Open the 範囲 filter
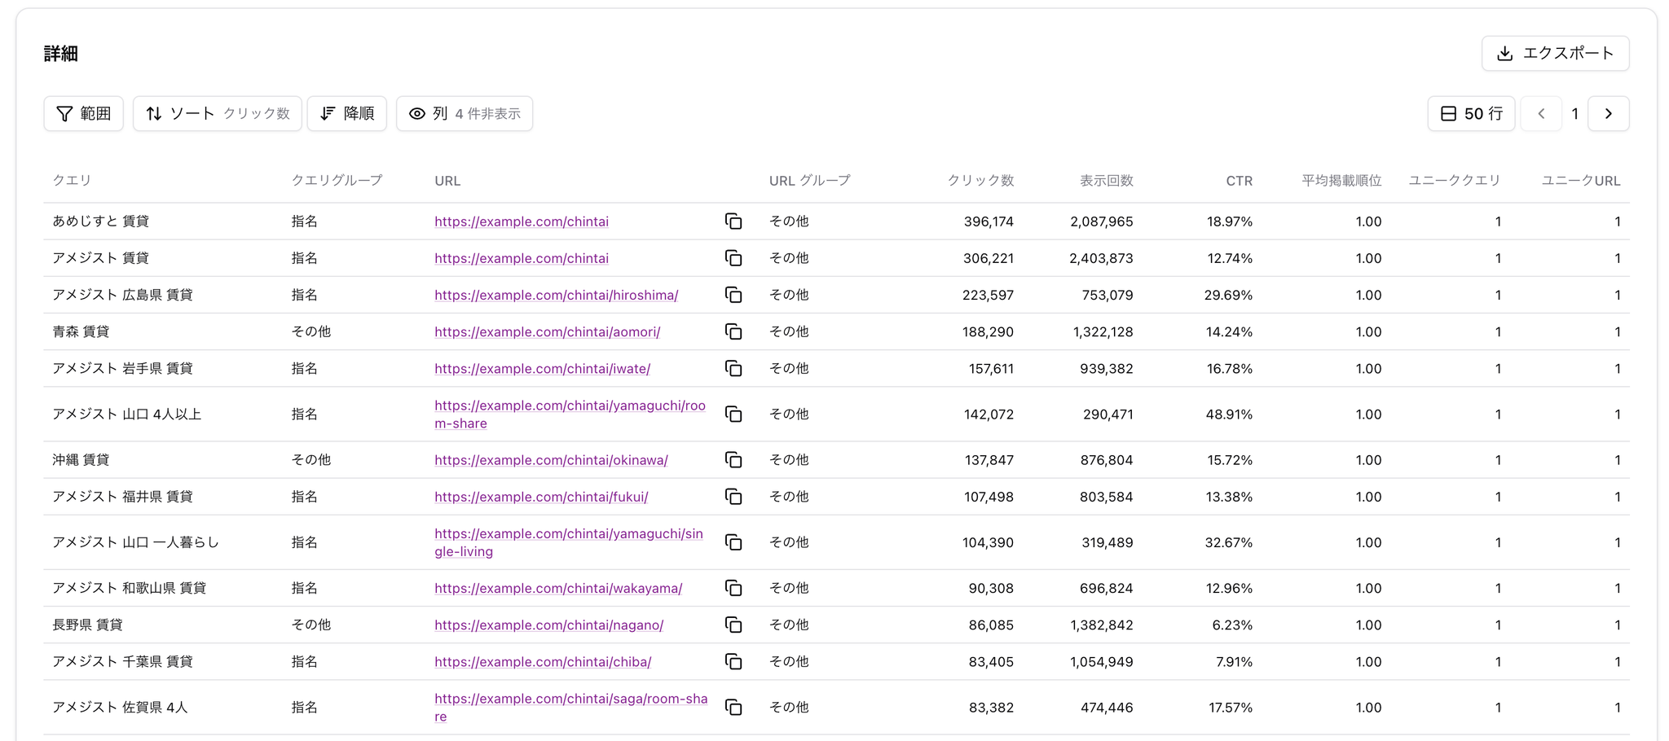Image resolution: width=1669 pixels, height=741 pixels. [x=83, y=113]
